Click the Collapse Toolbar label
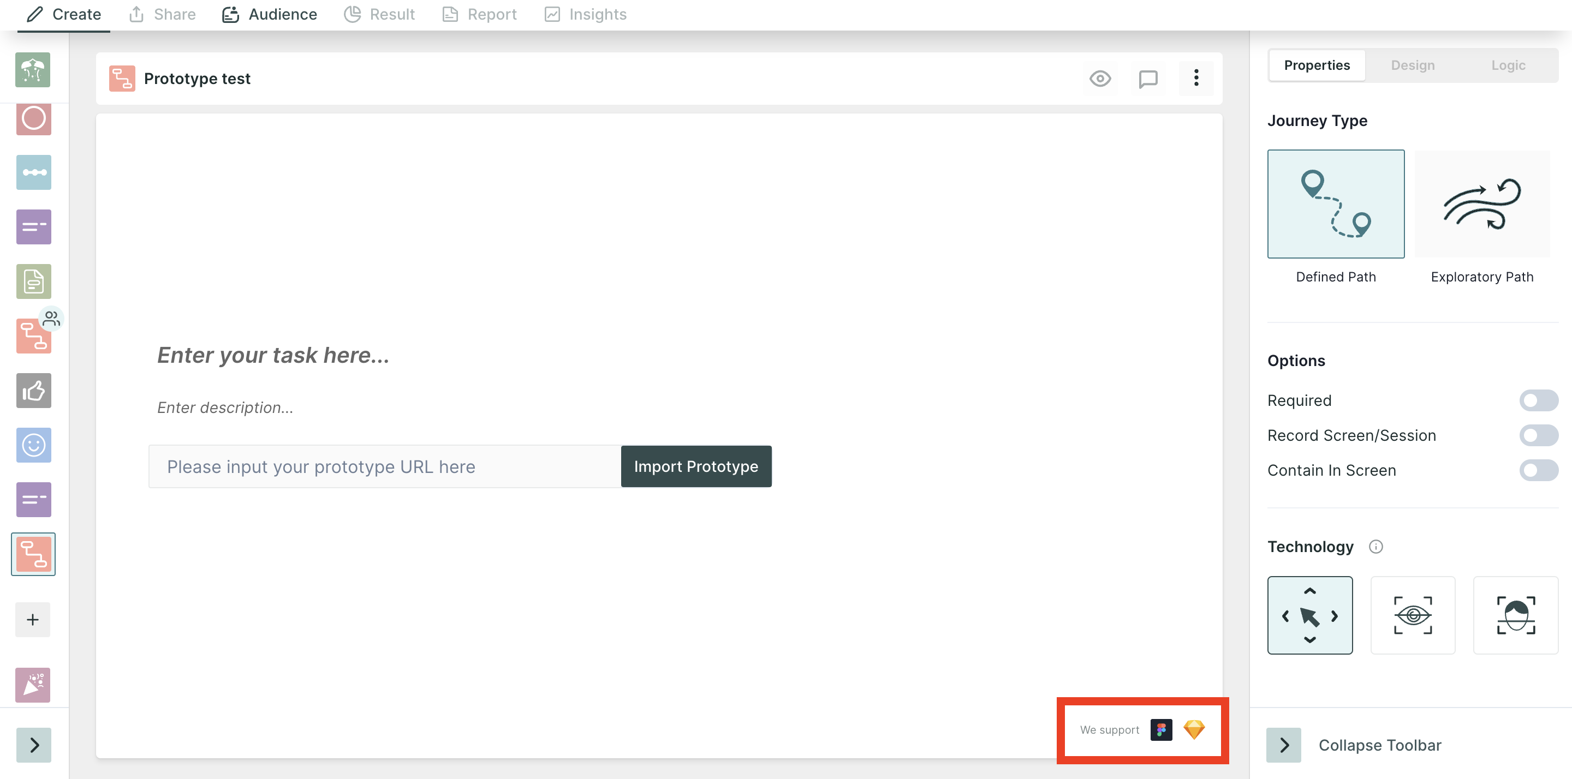This screenshot has height=779, width=1572. 1380,745
